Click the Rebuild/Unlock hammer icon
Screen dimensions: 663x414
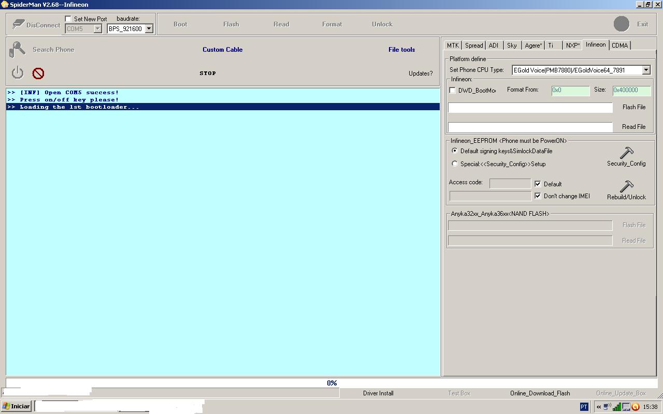(x=626, y=186)
